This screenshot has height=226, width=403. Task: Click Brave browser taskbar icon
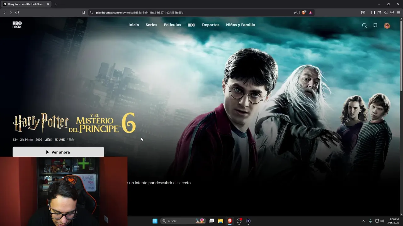click(x=230, y=221)
